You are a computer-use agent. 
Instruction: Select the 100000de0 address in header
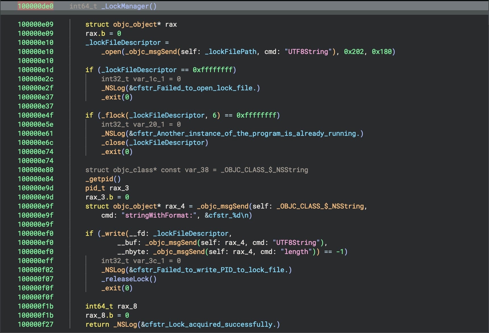click(36, 6)
